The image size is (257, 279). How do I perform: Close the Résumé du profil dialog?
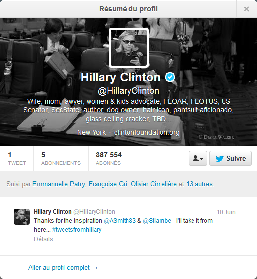coord(247,9)
